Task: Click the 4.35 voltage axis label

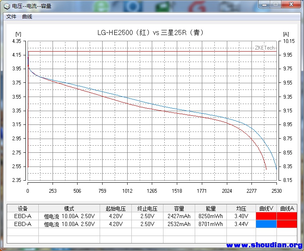Action: tap(17, 41)
